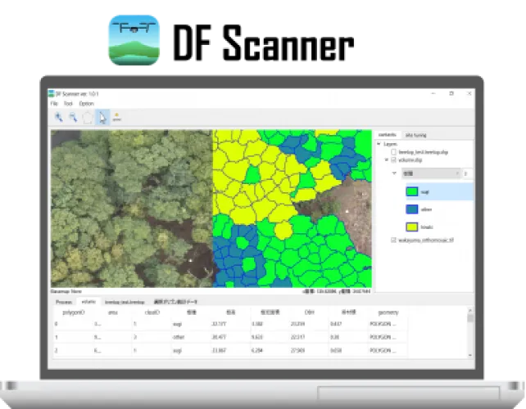Activate the polygon drawing tool
The image size is (526, 409).
[x=88, y=118]
